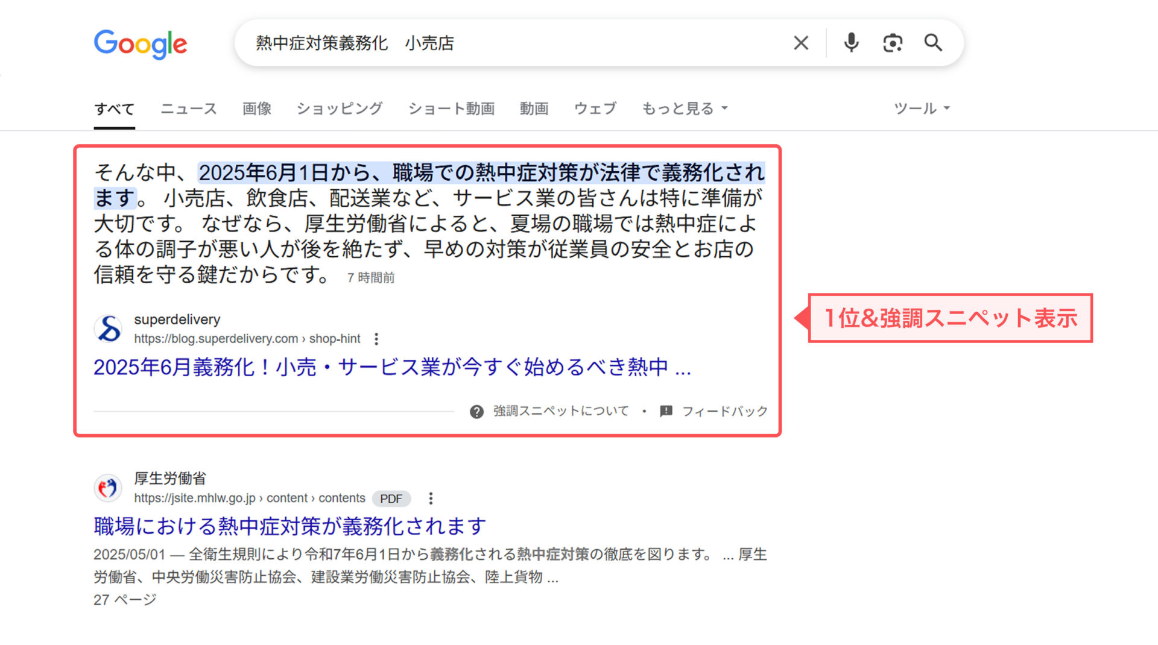Open the three-dot menu beside superdelivery URL
Screen dimensions: 1158x645
tap(376, 339)
